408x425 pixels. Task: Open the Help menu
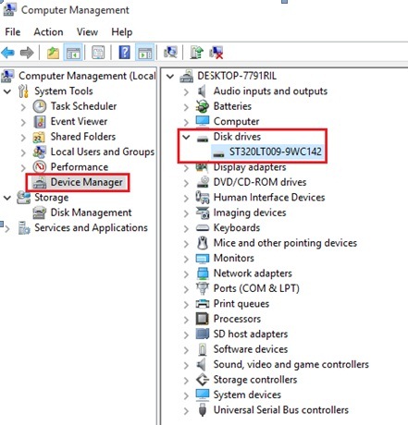coord(122,32)
